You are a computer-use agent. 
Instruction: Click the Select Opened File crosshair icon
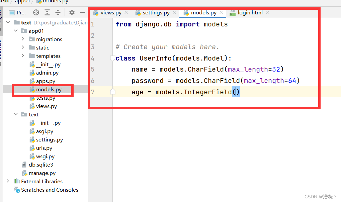click(x=36, y=12)
